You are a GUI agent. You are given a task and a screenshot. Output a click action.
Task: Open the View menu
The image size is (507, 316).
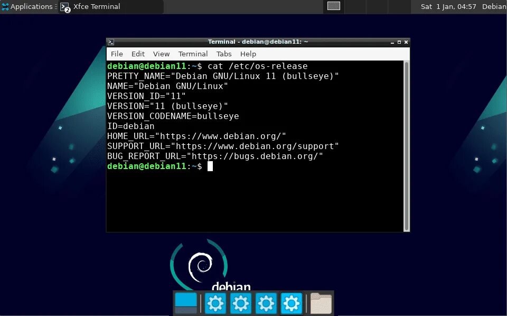[x=162, y=54]
